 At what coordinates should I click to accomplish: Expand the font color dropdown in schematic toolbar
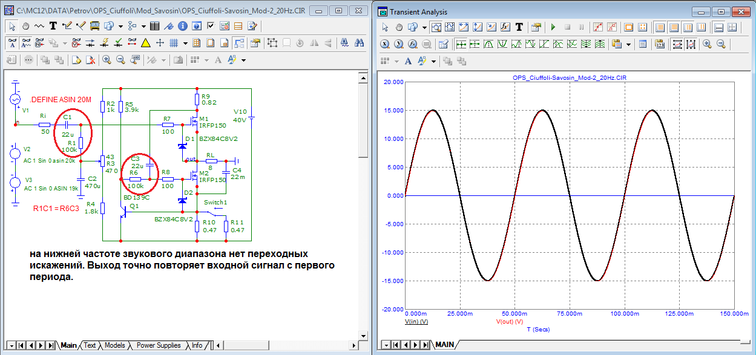tap(243, 60)
